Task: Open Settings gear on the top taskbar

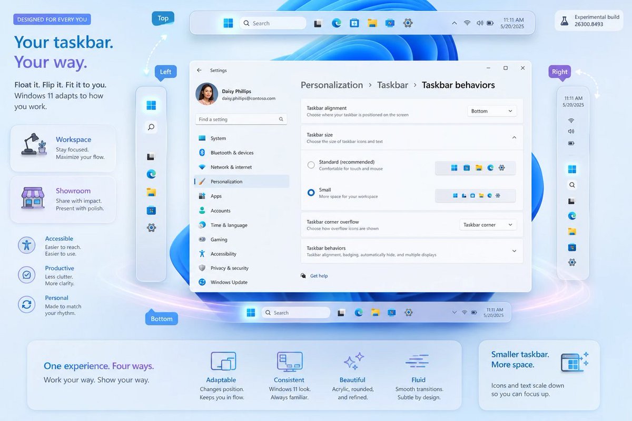Action: (x=408, y=23)
